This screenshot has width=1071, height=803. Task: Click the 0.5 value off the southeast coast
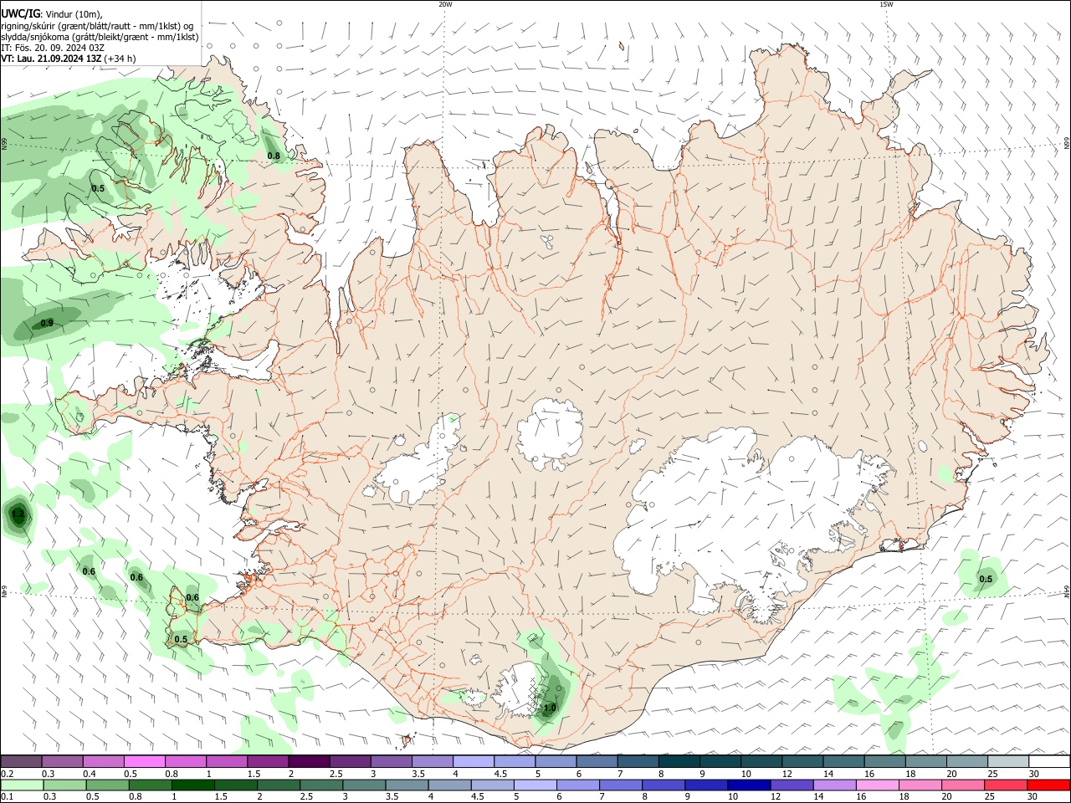coord(986,579)
